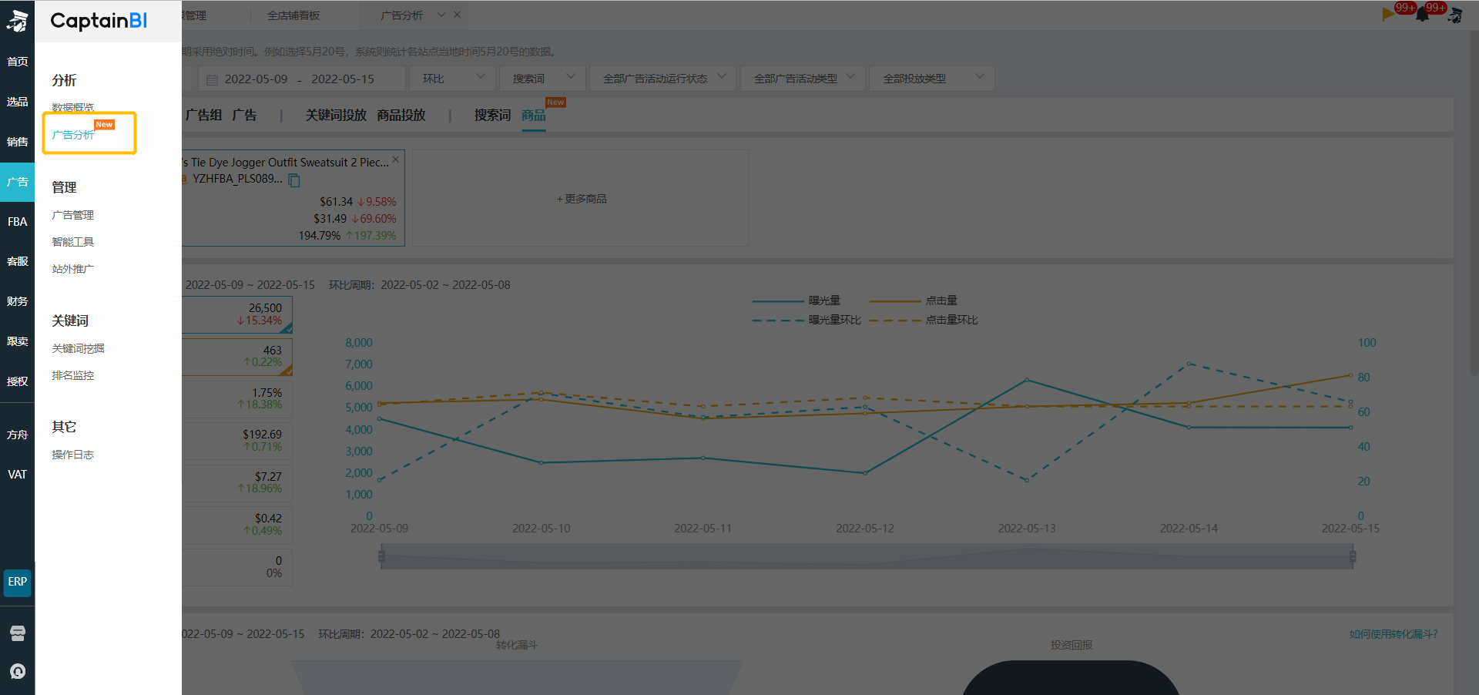The height and width of the screenshot is (695, 1479).
Task: Click right handle of chart range slider
Action: click(x=1353, y=556)
